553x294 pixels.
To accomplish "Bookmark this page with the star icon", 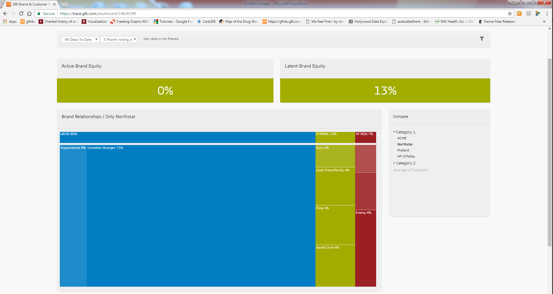I will click(510, 14).
